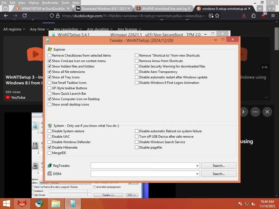
Task: Check Disable Windows Defender
Action: (x=50, y=142)
